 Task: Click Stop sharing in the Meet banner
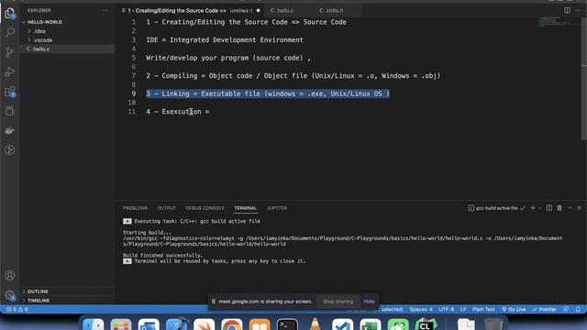tap(338, 302)
